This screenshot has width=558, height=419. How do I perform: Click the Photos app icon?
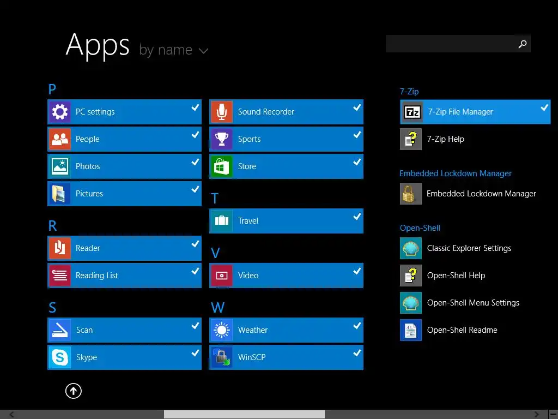pyautogui.click(x=60, y=166)
